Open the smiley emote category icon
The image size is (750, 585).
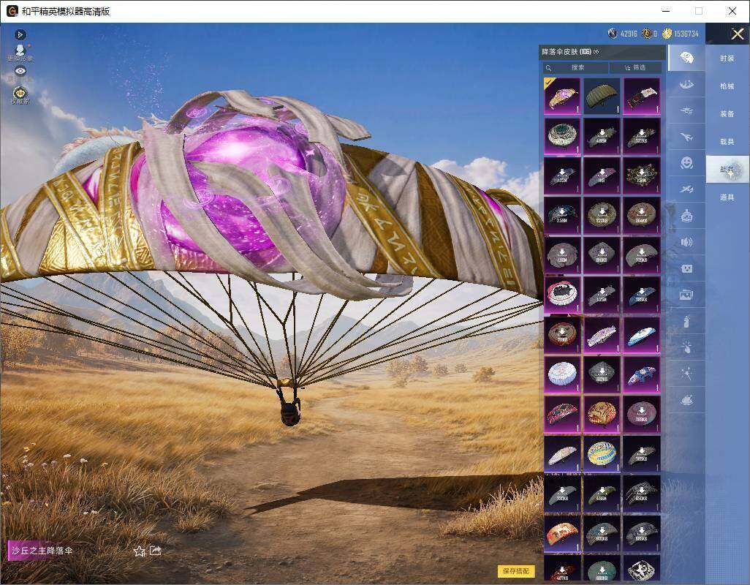(686, 163)
